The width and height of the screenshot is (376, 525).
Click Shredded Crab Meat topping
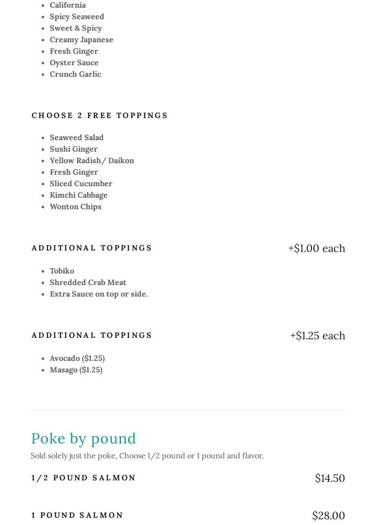(x=88, y=282)
